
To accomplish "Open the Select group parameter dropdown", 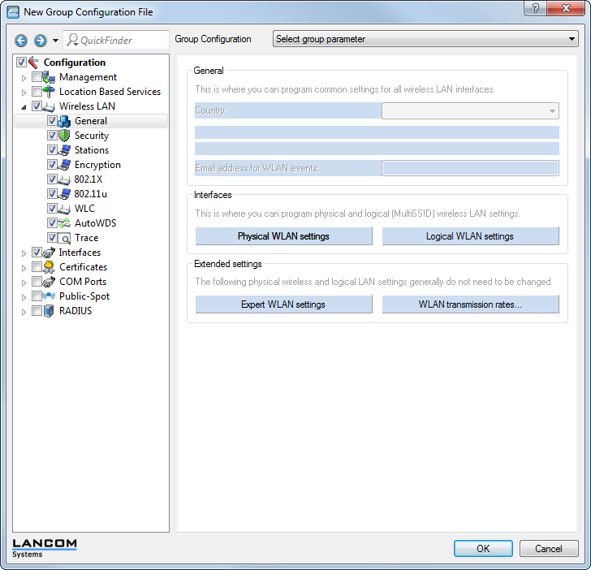I will [x=425, y=39].
